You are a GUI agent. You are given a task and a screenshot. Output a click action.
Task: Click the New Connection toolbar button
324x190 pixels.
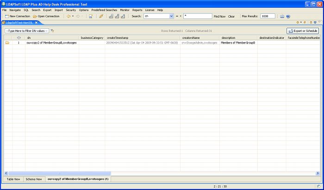17,16
